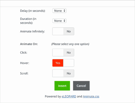Open the Animate.css link

(x=91, y=96)
